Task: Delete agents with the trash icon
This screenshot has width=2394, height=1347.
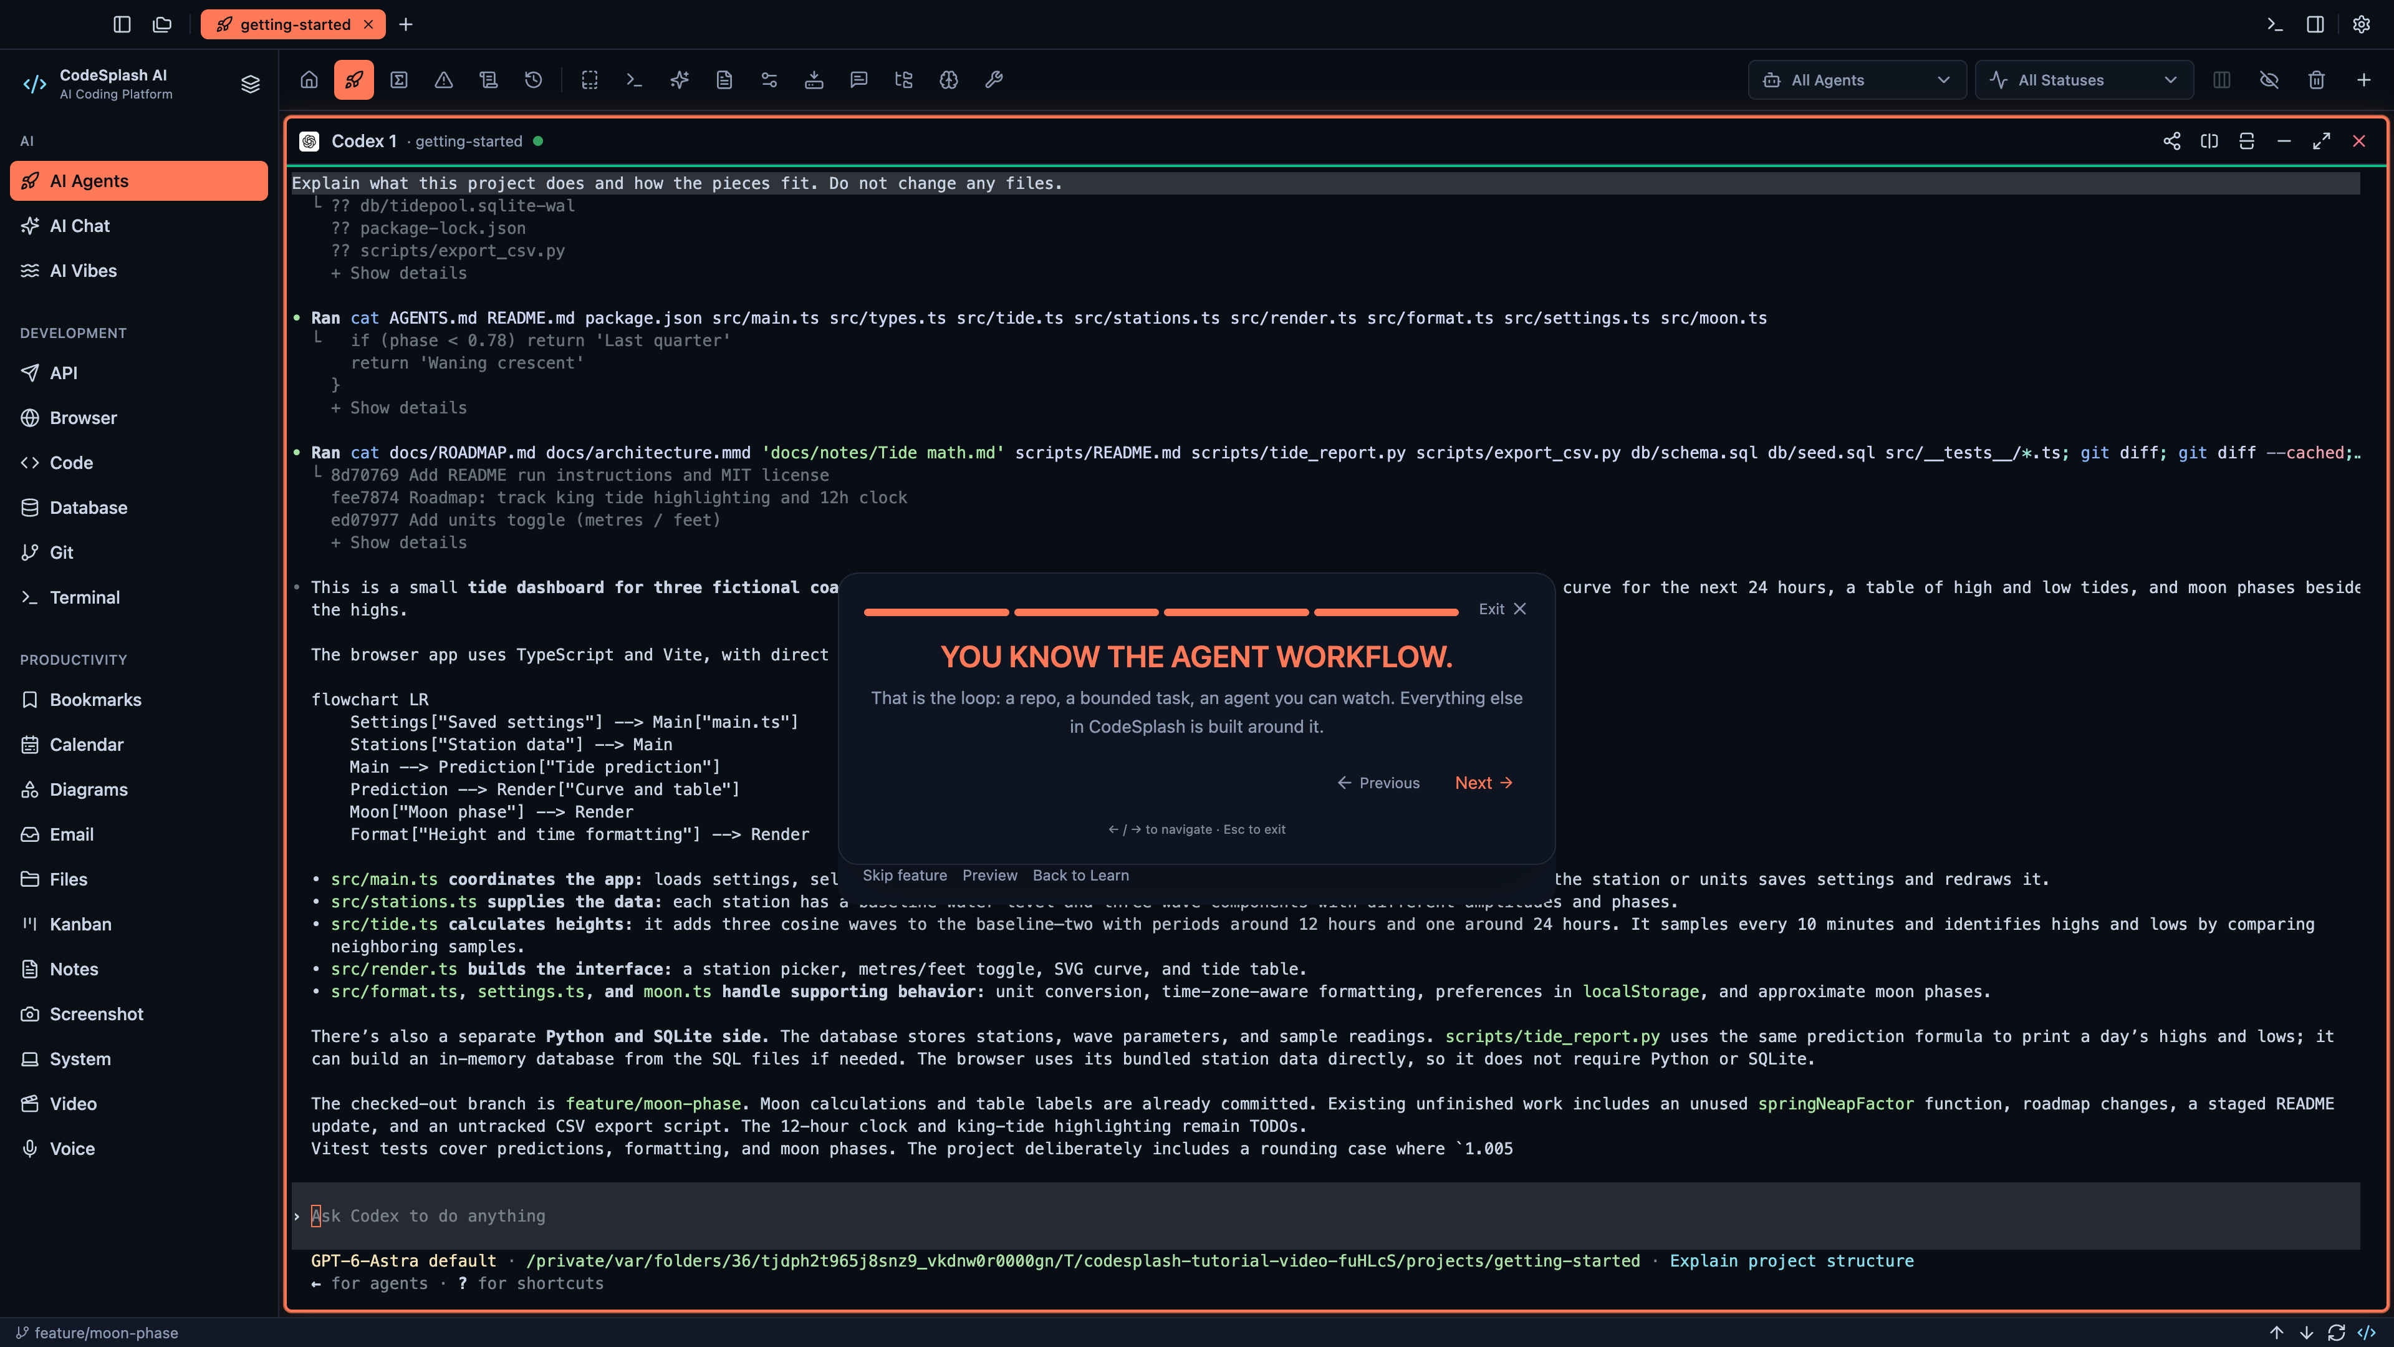Action: click(x=2317, y=80)
